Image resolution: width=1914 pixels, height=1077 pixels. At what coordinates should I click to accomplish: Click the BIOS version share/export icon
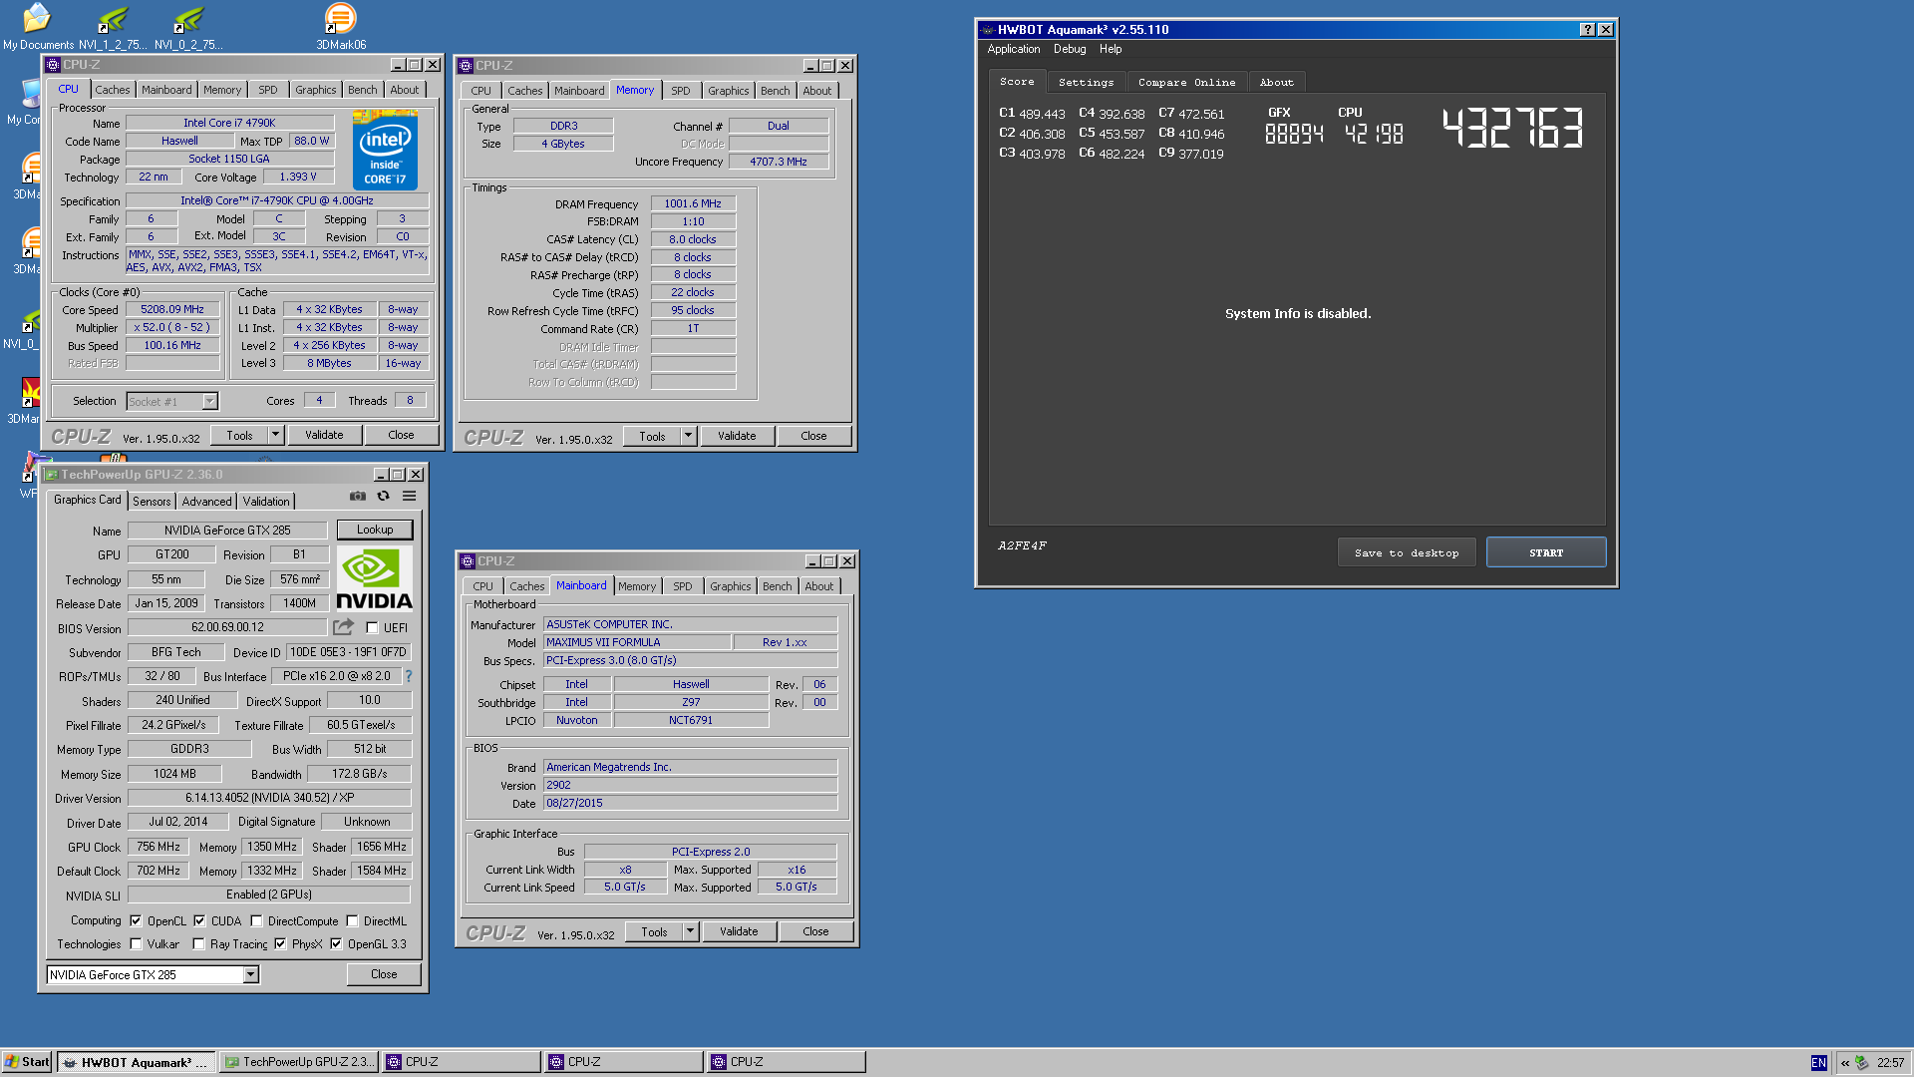(343, 627)
